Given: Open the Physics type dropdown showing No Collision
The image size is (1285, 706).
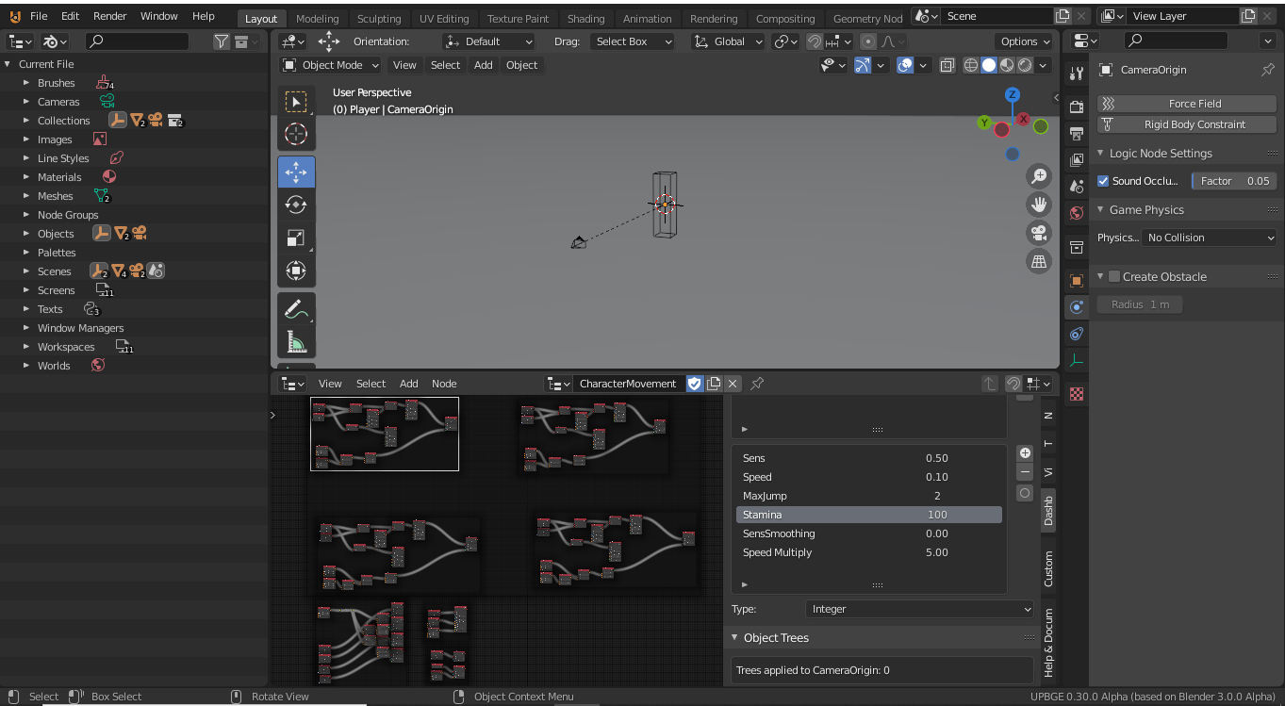Looking at the screenshot, I should tap(1210, 238).
